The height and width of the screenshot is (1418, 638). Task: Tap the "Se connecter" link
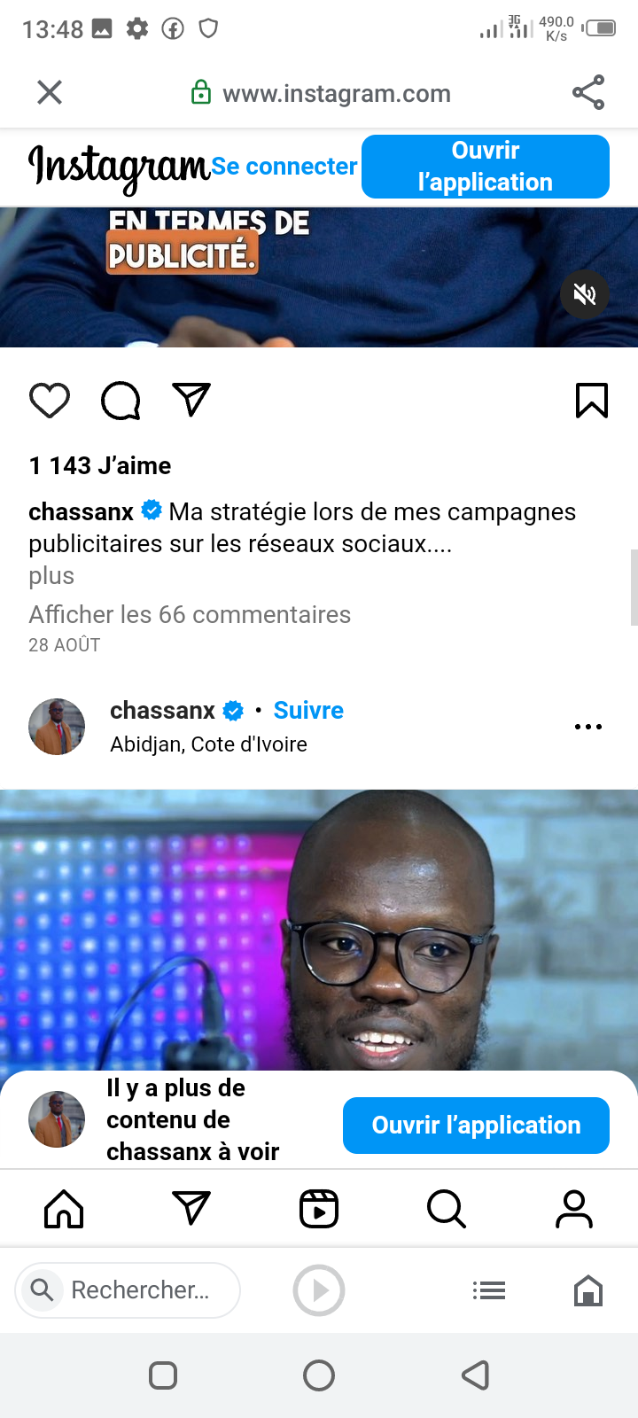[284, 167]
